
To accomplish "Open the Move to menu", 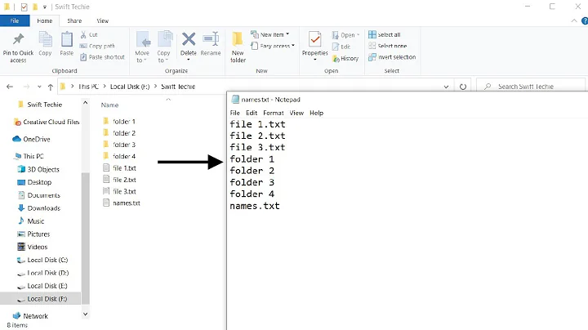I will click(x=142, y=47).
